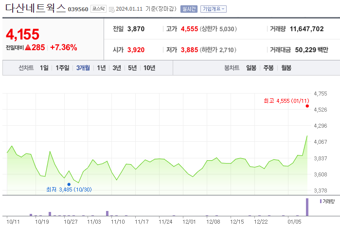Viewport: 340px width, 229px height.
Task: Click the 코스닥 market badge
Action: click(98, 9)
